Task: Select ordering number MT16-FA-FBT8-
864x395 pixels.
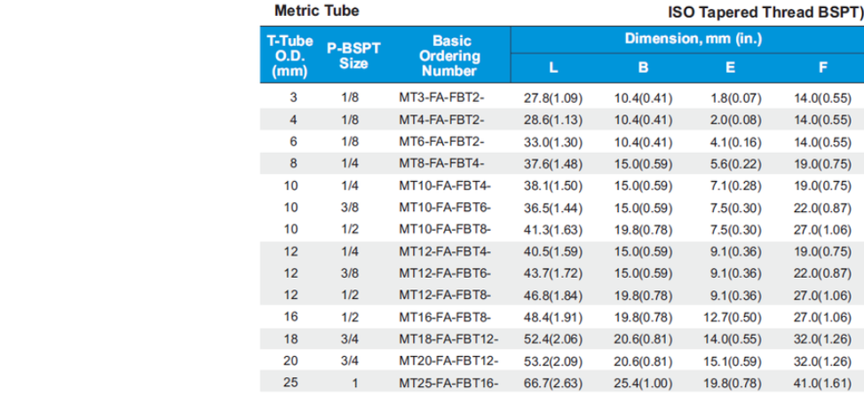Action: (x=445, y=317)
